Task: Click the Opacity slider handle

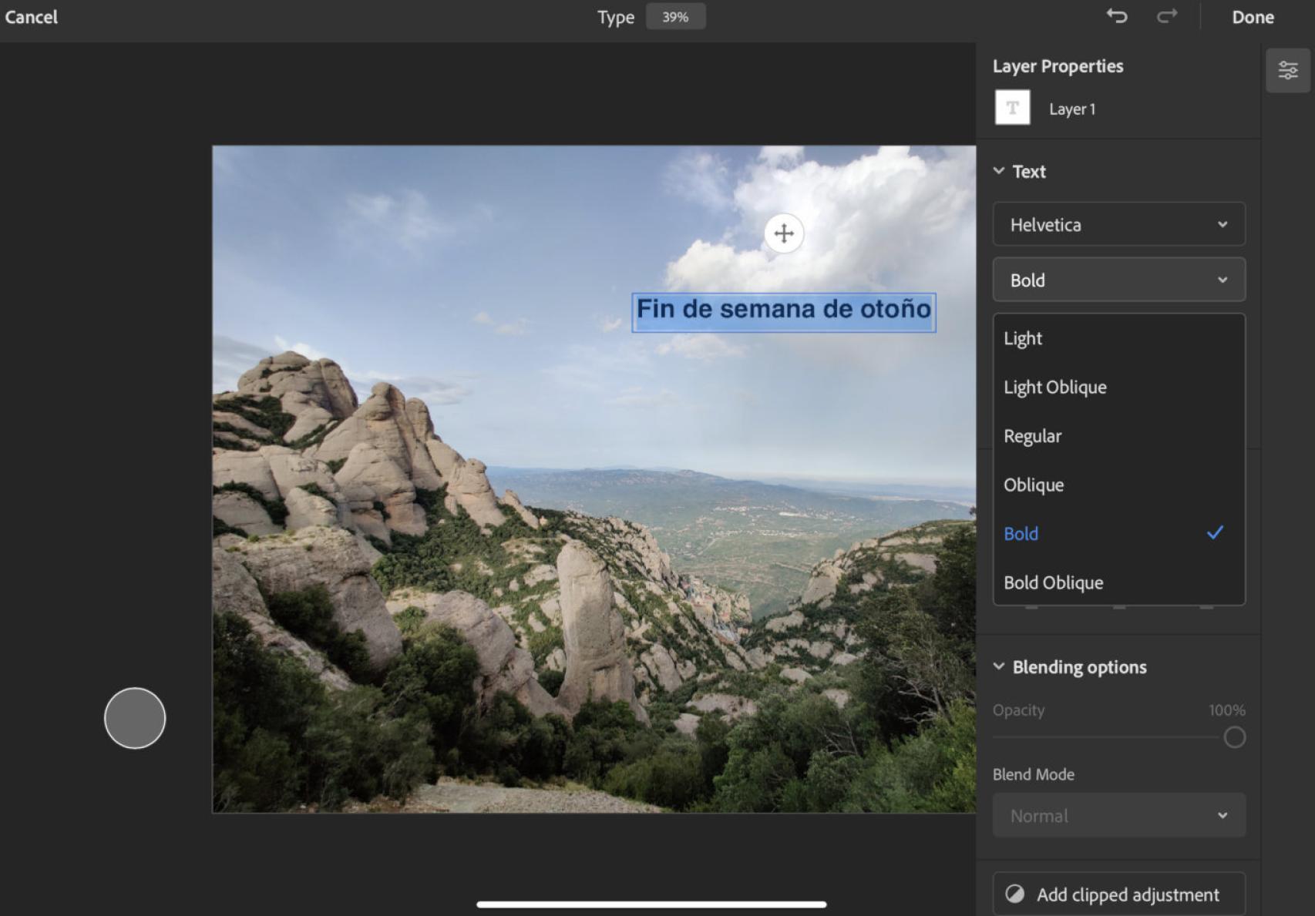Action: [x=1234, y=737]
